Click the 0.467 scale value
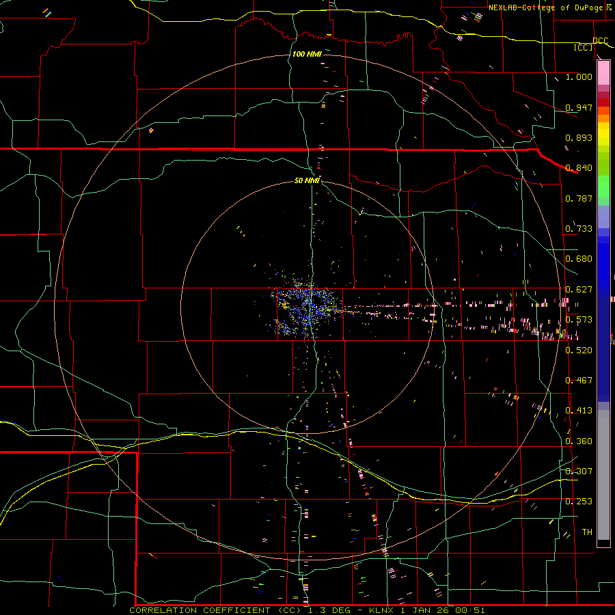Screen dimensions: 615x615 click(579, 381)
